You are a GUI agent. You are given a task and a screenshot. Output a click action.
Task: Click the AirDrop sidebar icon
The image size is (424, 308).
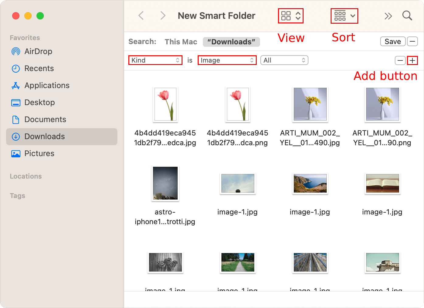(16, 51)
